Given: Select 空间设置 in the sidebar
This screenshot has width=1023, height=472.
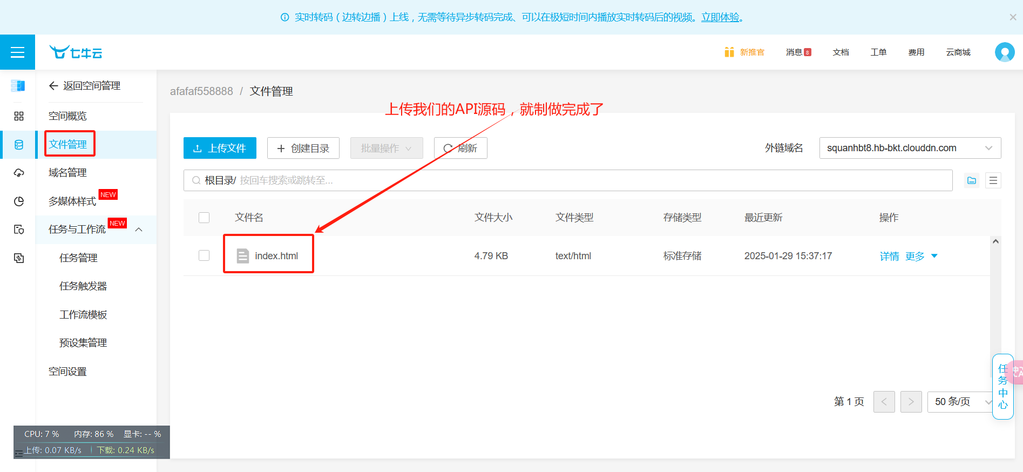Looking at the screenshot, I should click(67, 372).
